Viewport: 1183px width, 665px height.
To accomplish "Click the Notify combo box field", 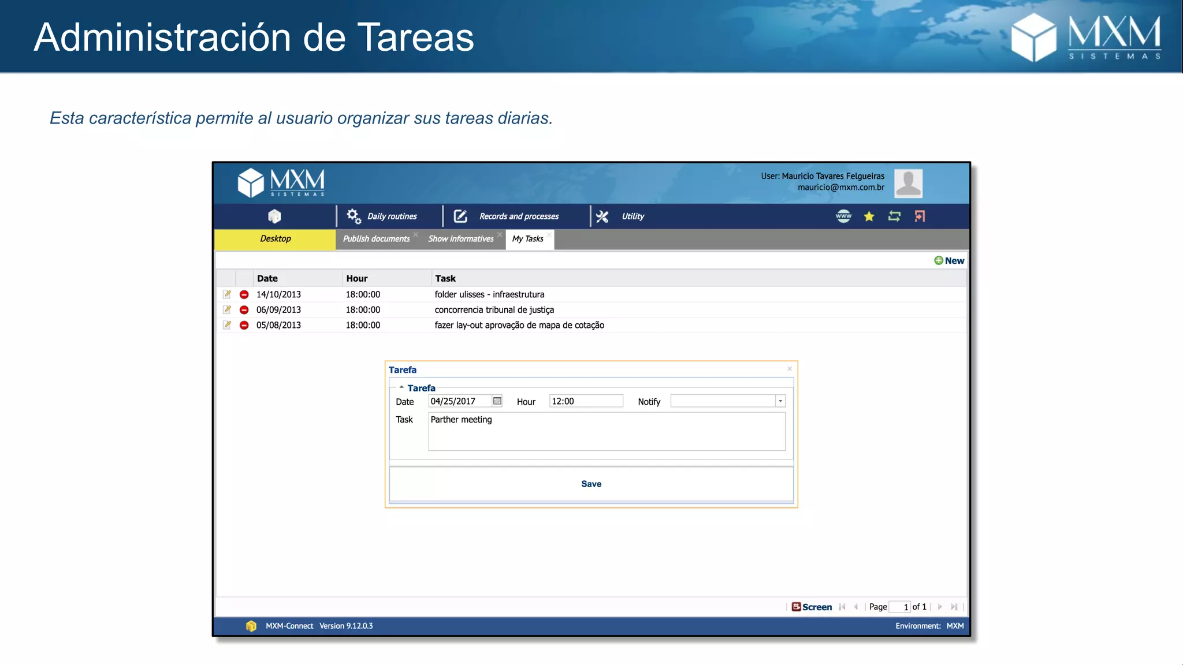I will (x=723, y=401).
